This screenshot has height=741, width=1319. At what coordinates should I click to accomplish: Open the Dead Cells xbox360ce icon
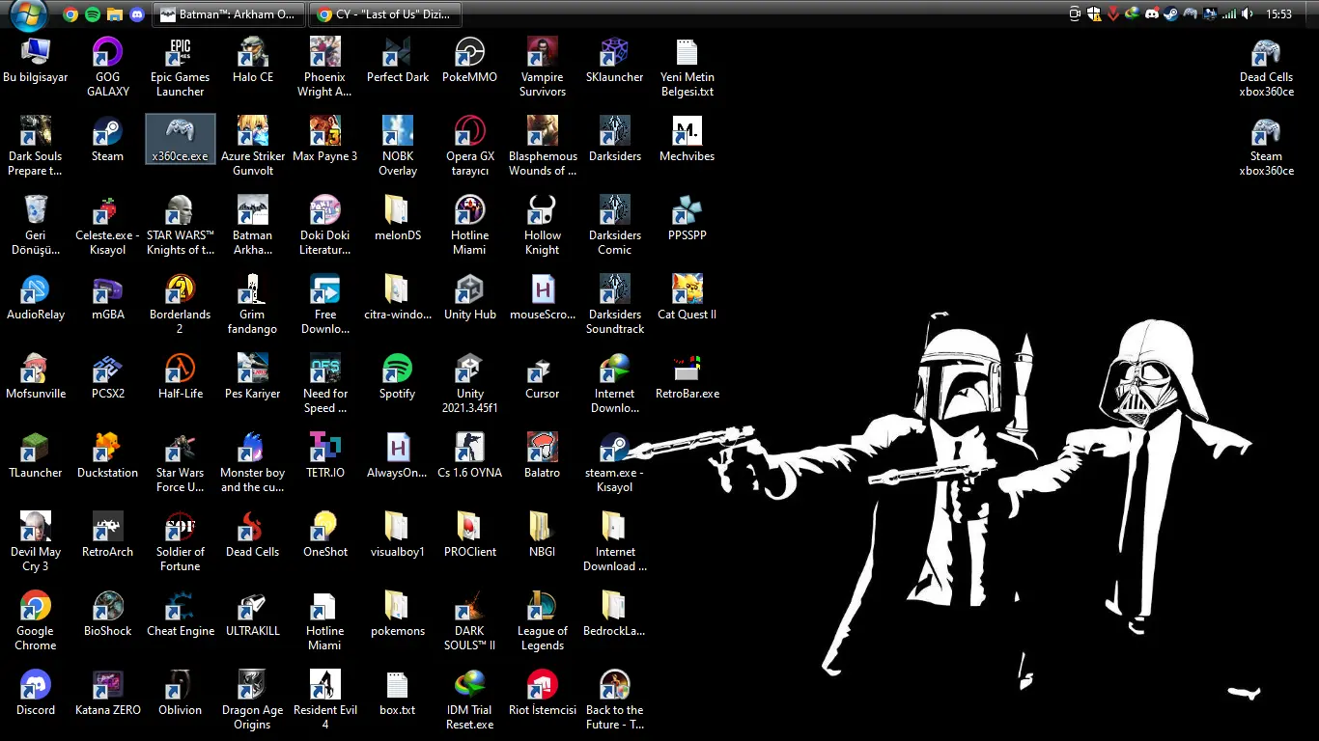(x=1267, y=67)
